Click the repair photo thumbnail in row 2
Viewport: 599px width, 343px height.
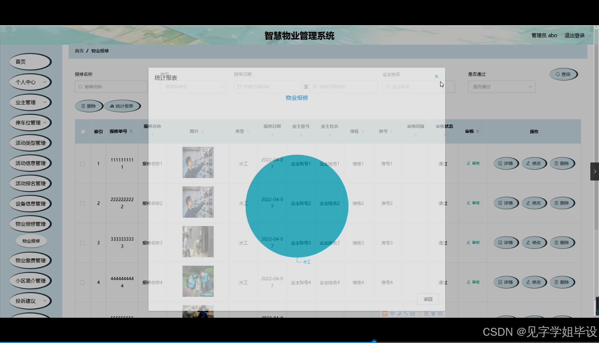(x=198, y=202)
